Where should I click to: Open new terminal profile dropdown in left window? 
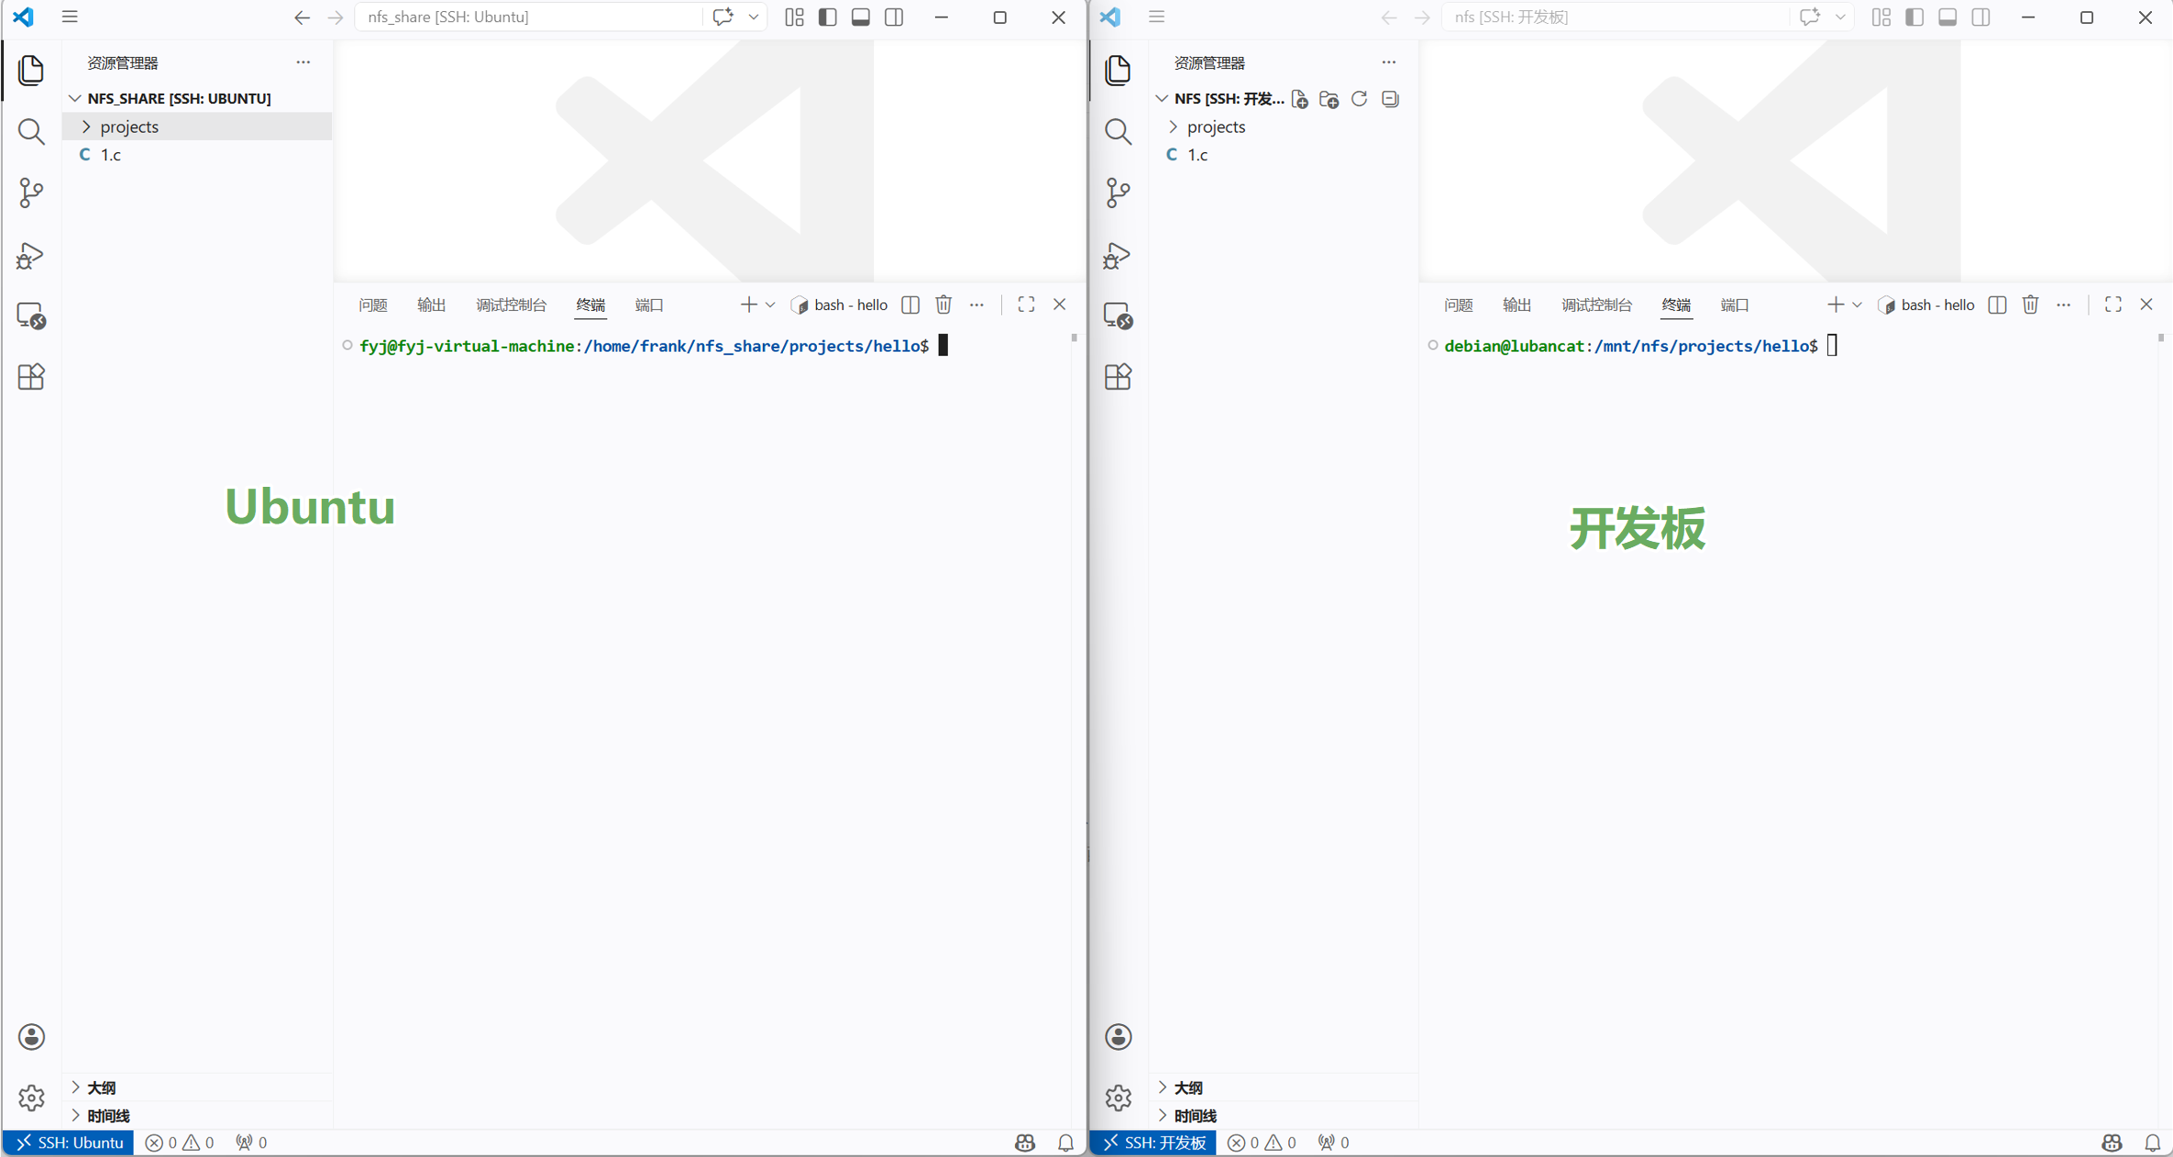point(770,304)
